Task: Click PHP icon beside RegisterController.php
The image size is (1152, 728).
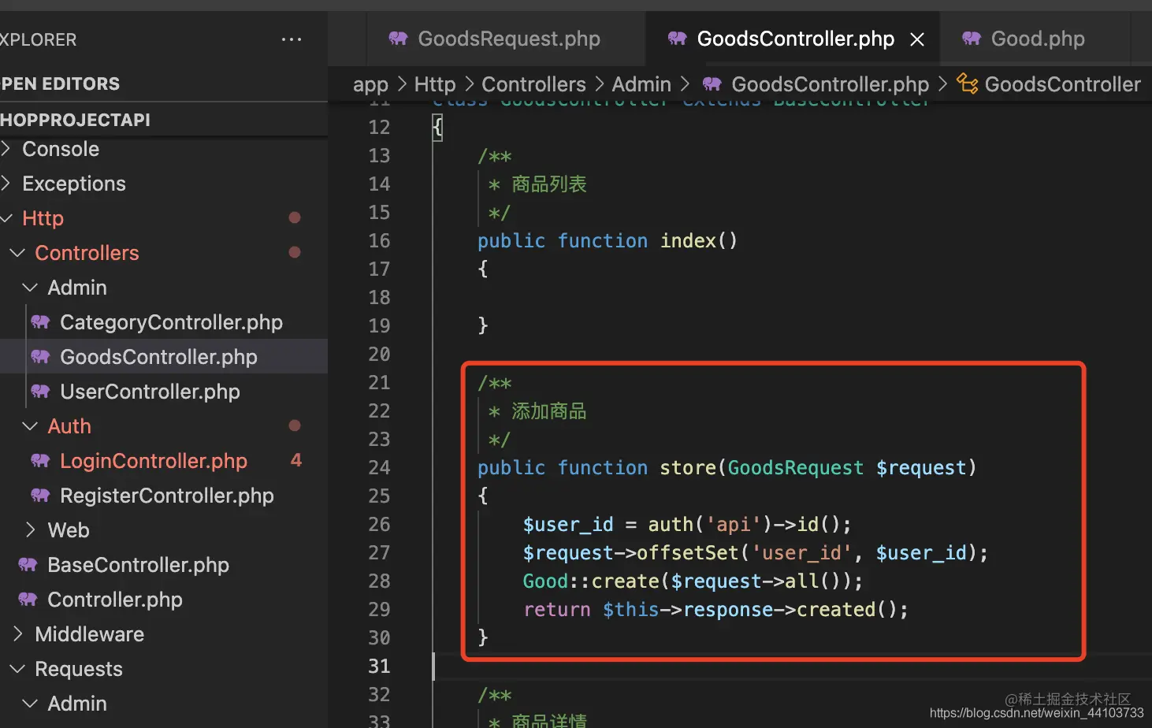Action: [40, 496]
